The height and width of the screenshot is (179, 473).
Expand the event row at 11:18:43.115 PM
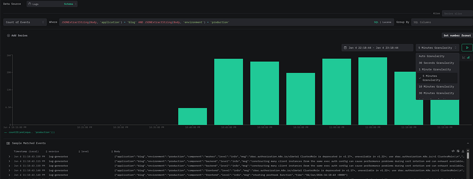pyautogui.click(x=9, y=161)
